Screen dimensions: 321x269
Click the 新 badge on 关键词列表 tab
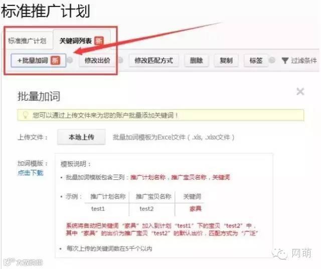click(x=99, y=41)
